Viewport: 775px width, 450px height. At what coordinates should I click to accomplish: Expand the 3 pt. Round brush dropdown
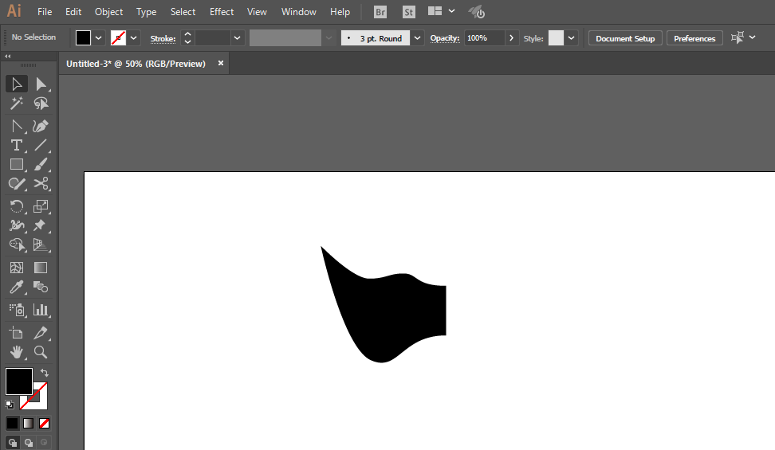[418, 37]
